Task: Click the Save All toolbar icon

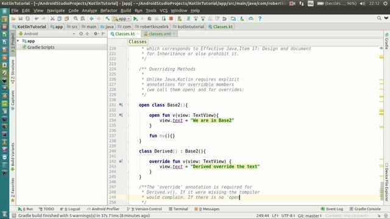Action: click(20, 19)
